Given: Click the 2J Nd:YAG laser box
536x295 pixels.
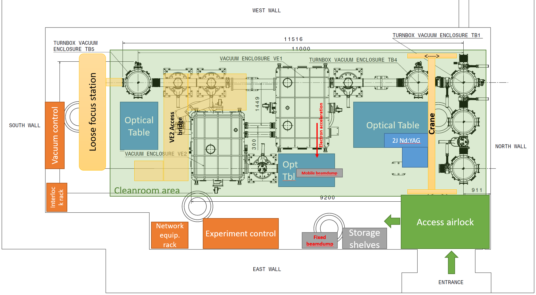Looking at the screenshot, I should pyautogui.click(x=406, y=140).
